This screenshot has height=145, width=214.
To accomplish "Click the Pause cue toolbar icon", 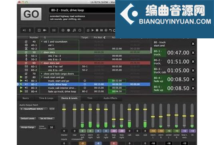I will click(102, 30).
